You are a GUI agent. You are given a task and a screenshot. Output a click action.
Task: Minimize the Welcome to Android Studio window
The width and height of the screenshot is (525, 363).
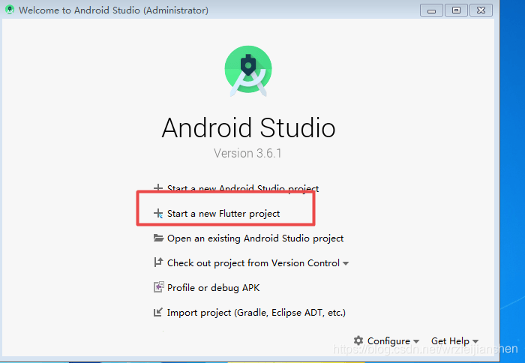[x=431, y=10]
